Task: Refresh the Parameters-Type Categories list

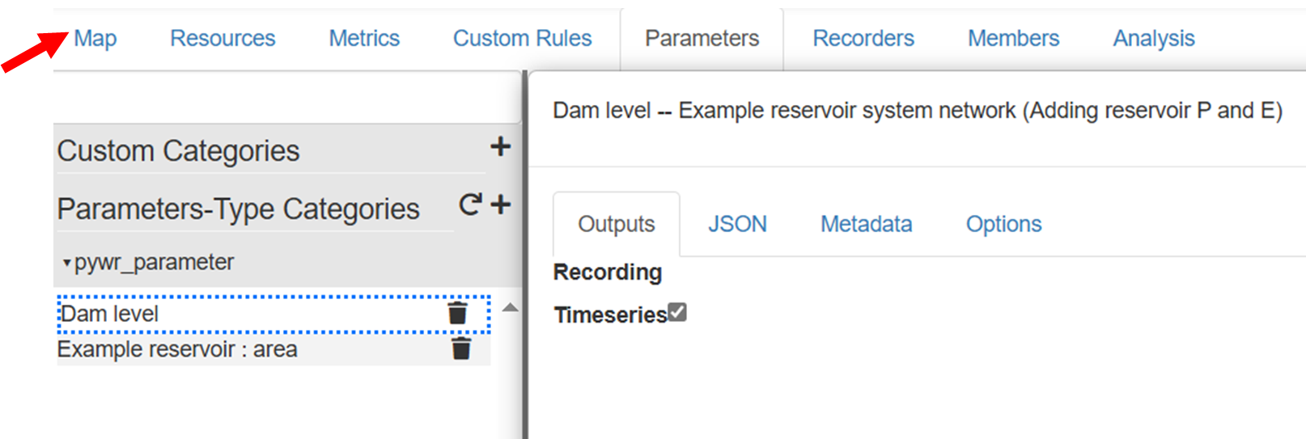Action: coord(470,205)
